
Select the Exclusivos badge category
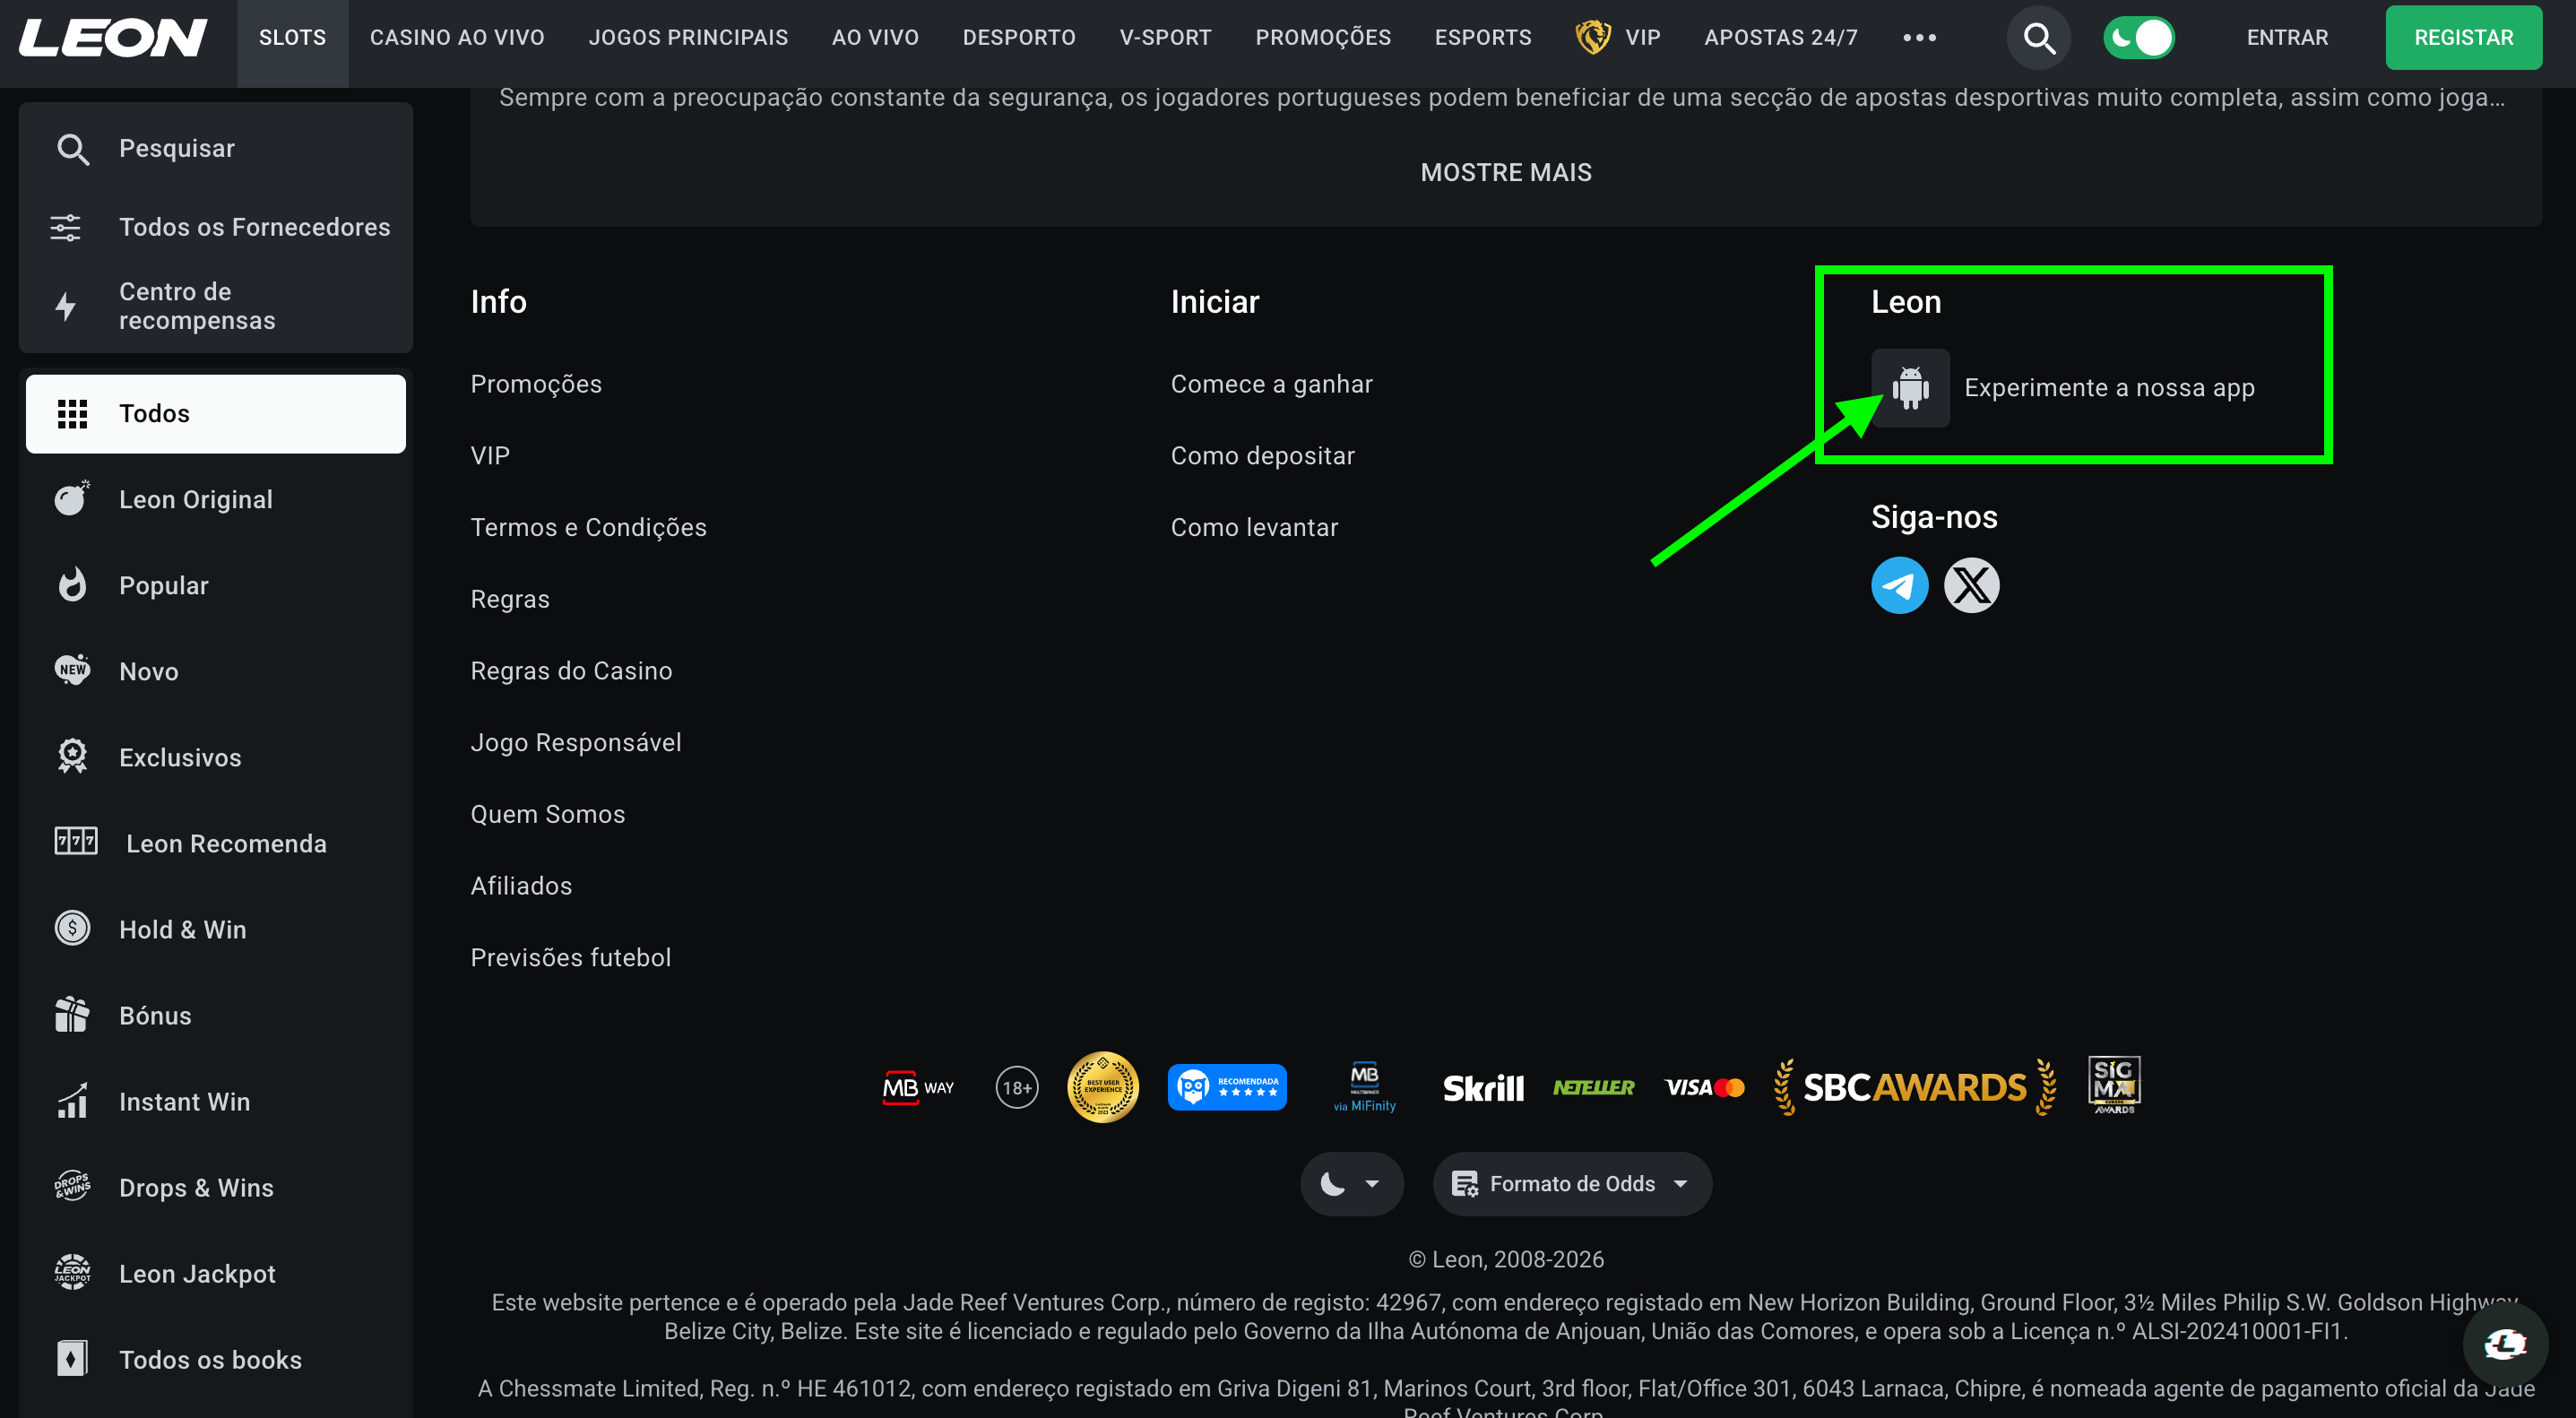pyautogui.click(x=215, y=757)
